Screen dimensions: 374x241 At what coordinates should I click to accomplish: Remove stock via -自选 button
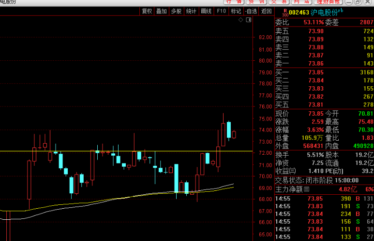[251, 11]
